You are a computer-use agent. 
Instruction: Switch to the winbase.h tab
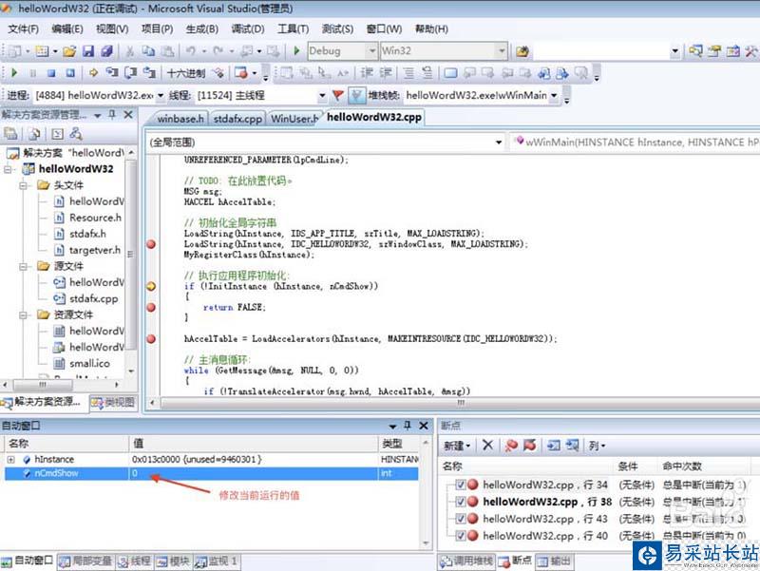[x=180, y=118]
